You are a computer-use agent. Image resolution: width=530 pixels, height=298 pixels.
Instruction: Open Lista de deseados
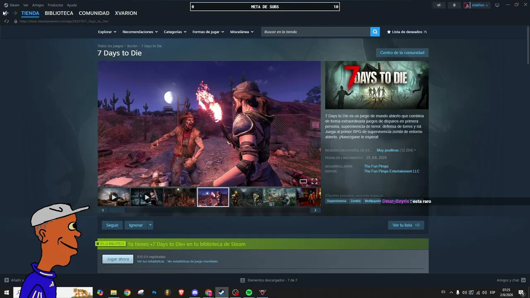click(x=407, y=32)
